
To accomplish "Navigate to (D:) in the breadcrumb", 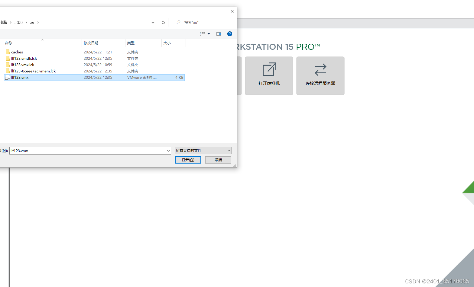I will pyautogui.click(x=19, y=22).
